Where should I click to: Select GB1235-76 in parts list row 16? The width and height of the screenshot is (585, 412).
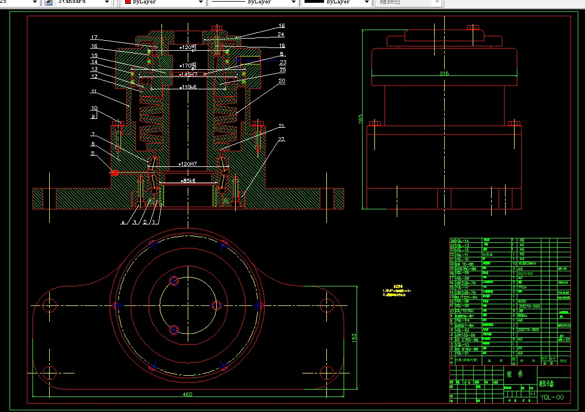(465, 283)
